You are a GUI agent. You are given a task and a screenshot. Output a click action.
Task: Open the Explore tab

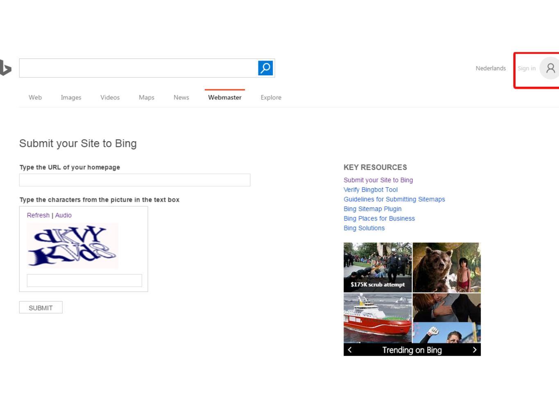(x=271, y=97)
